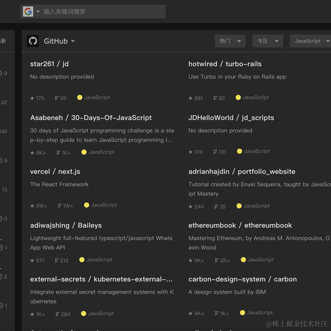Open the 热门 filter dropdown
The height and width of the screenshot is (331, 331).
230,41
